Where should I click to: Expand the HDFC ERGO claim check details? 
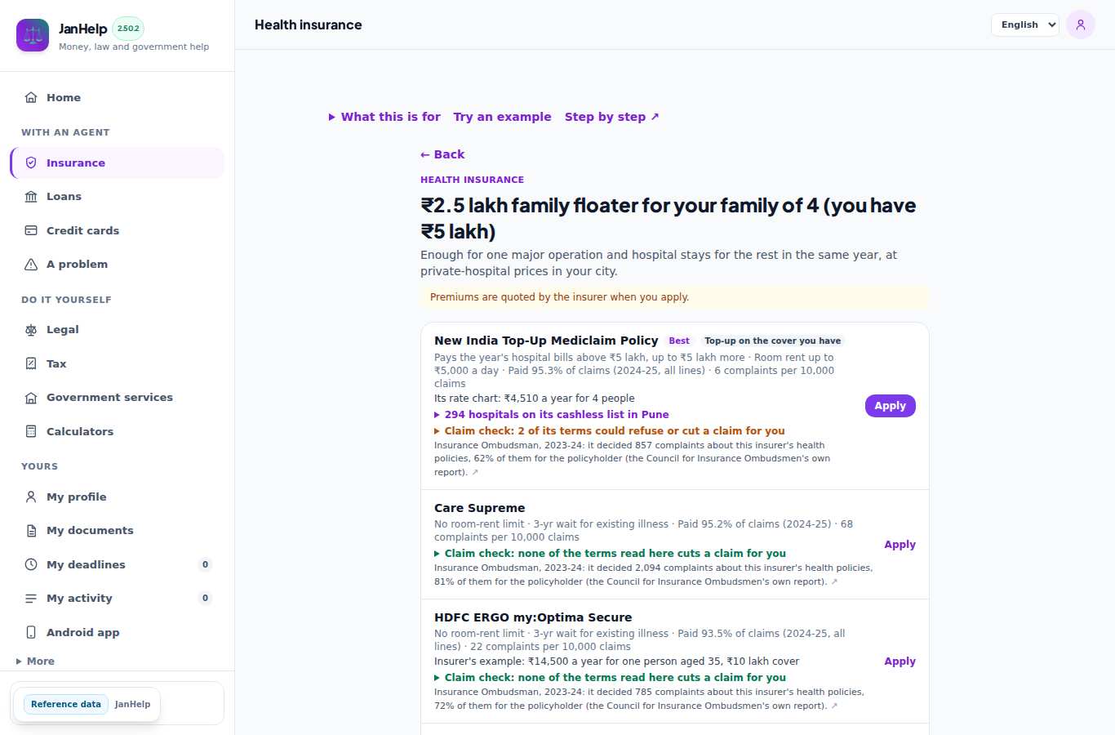(x=611, y=677)
